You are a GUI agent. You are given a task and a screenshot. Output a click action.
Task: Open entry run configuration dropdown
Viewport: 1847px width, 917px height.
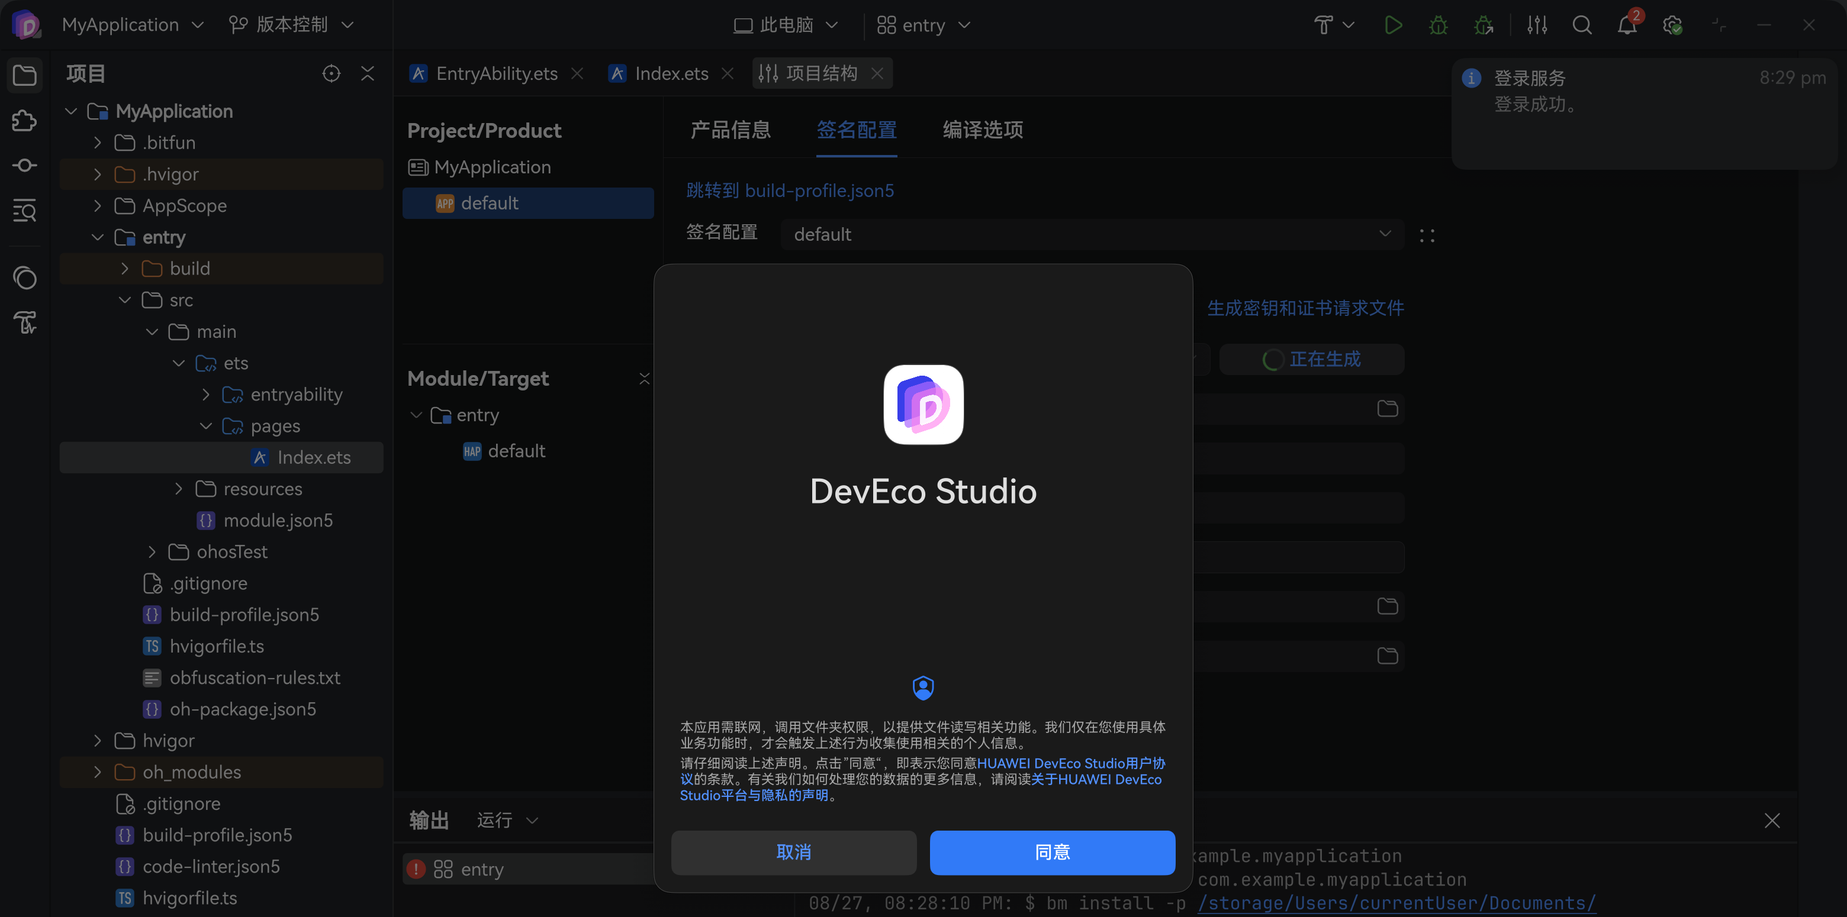coord(923,26)
